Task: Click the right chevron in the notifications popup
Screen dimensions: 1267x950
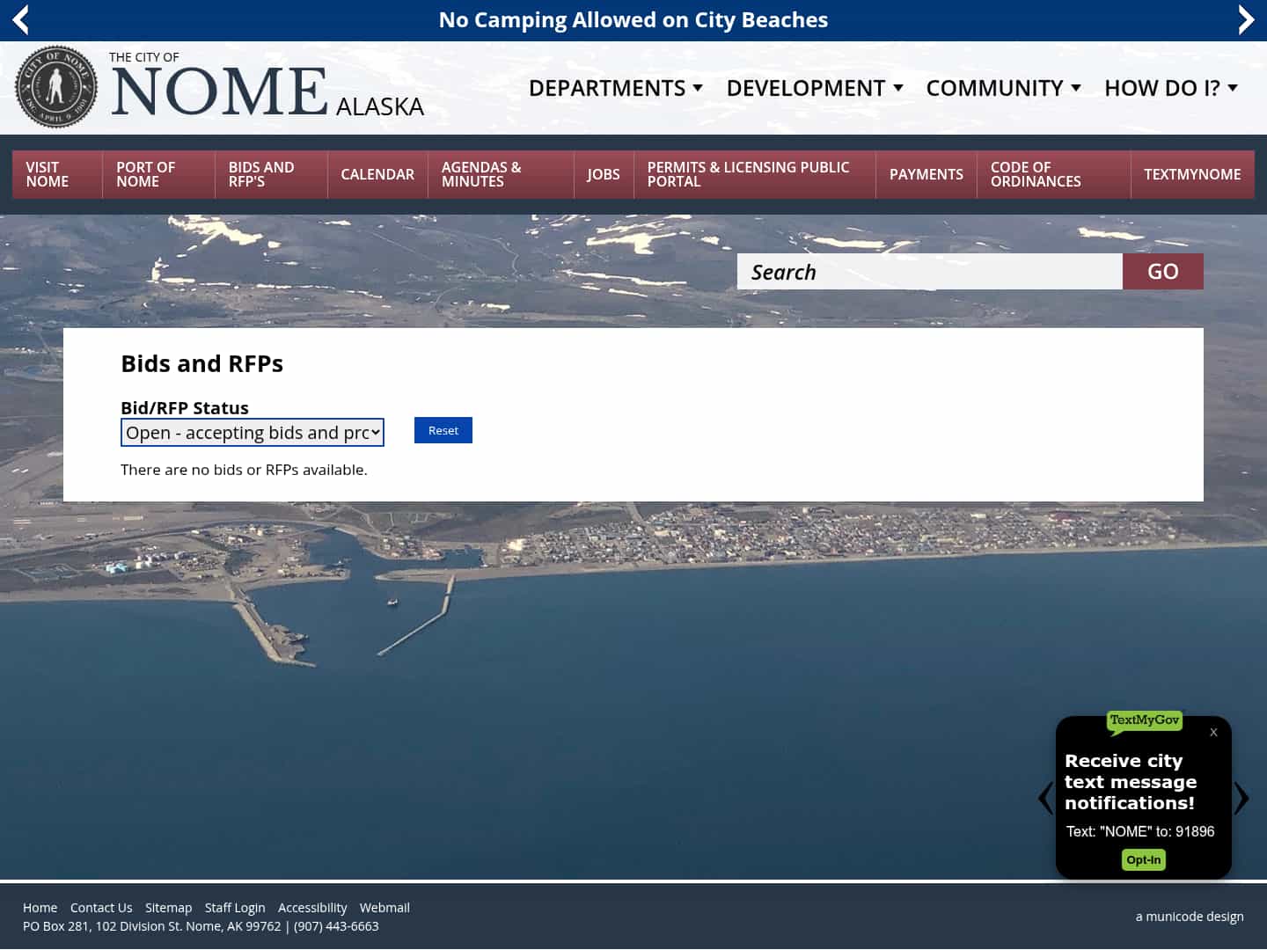Action: tap(1242, 798)
